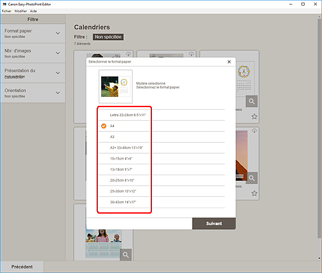322x273 pixels.
Task: Open the Fichier menu
Action: point(6,11)
